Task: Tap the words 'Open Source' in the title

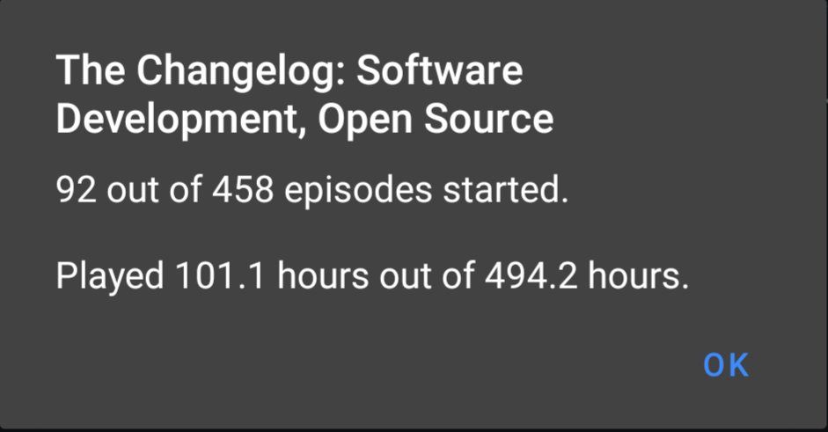Action: click(x=436, y=120)
